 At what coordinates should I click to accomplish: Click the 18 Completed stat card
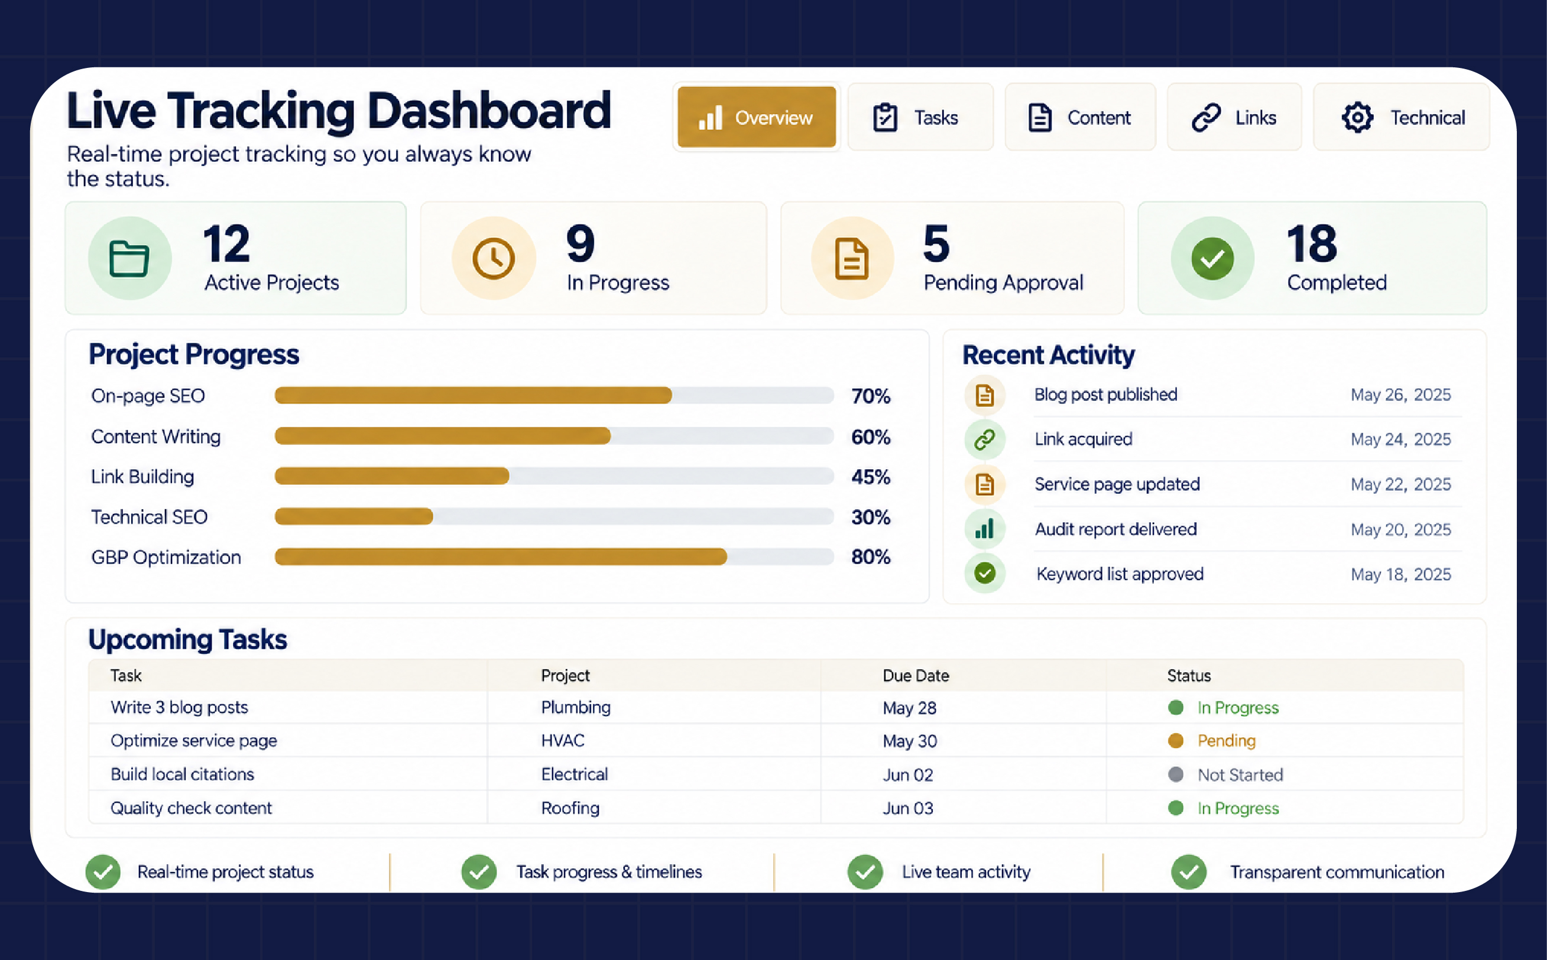click(x=1312, y=258)
